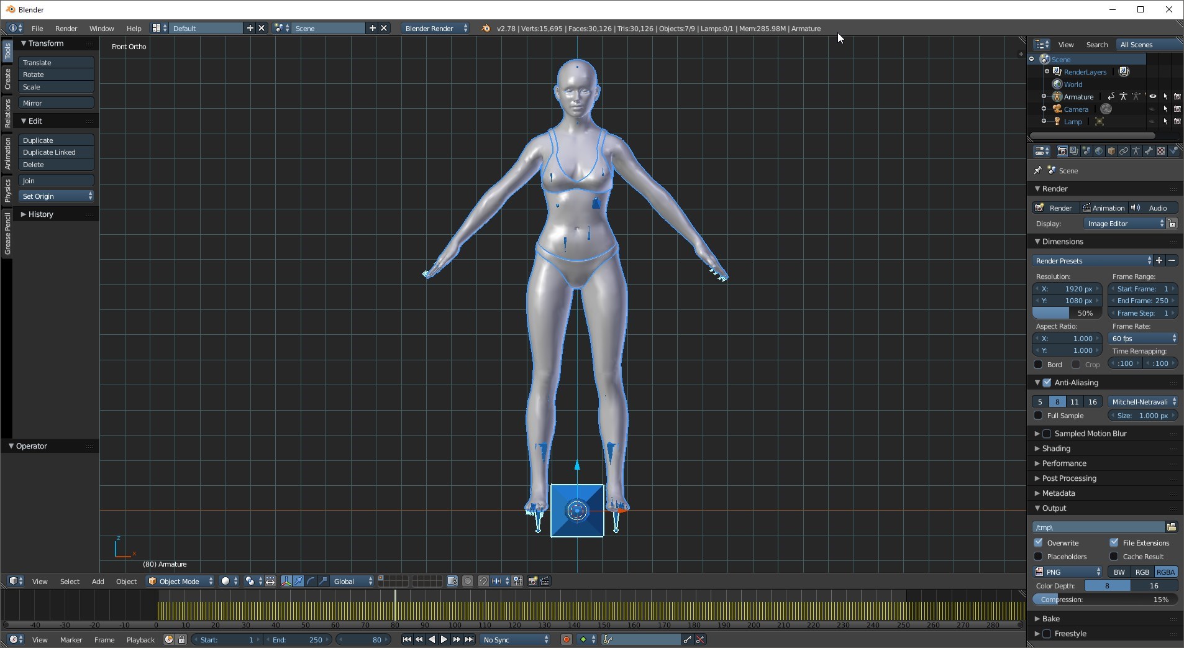The width and height of the screenshot is (1184, 648).
Task: Switch to the Grease Pencil tab
Action: click(7, 233)
